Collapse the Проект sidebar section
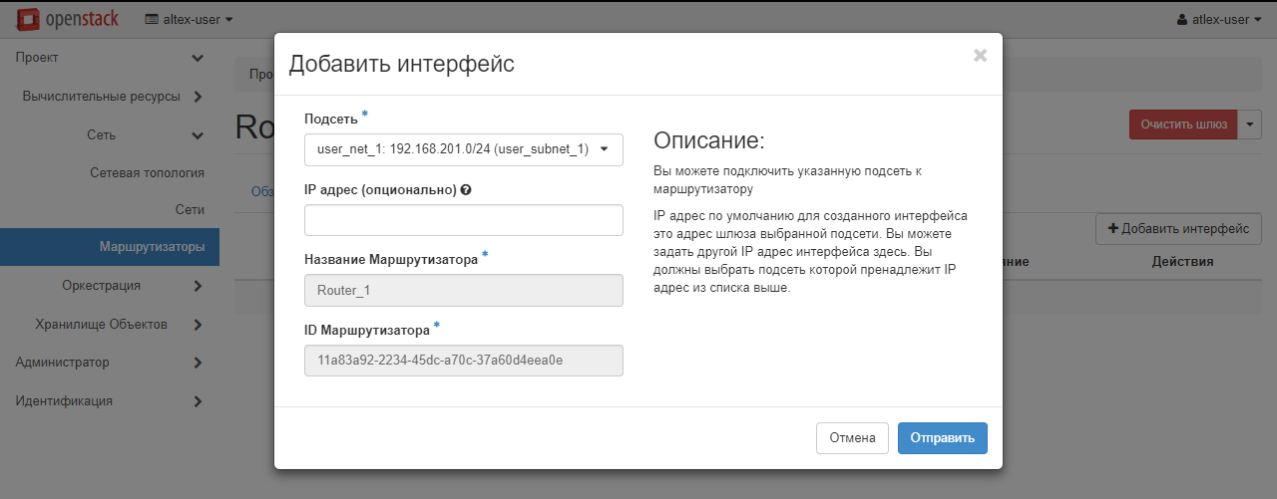The width and height of the screenshot is (1277, 499). tap(110, 58)
